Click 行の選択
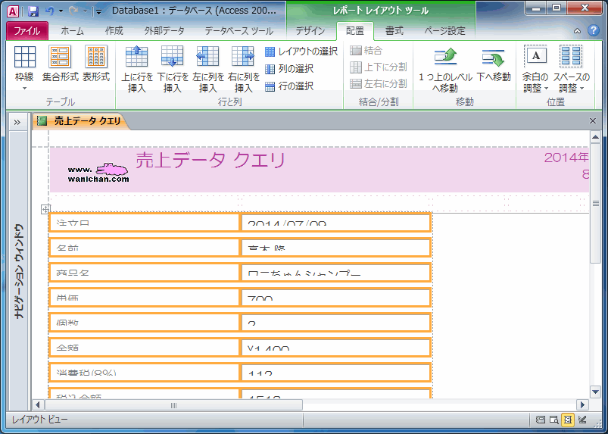 pos(289,86)
